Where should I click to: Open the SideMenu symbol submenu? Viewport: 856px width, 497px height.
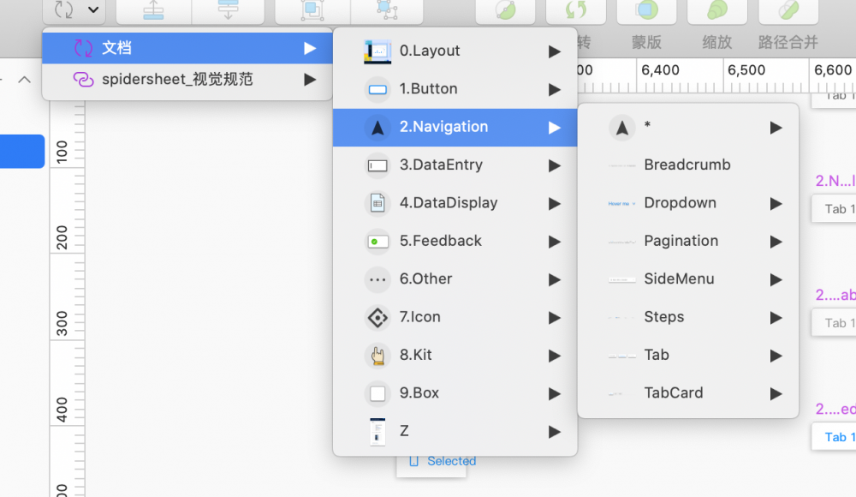click(688, 278)
